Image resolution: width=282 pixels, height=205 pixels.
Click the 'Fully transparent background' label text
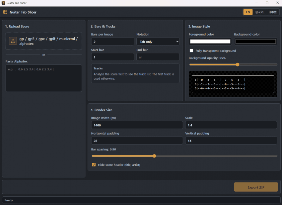coord(216,51)
